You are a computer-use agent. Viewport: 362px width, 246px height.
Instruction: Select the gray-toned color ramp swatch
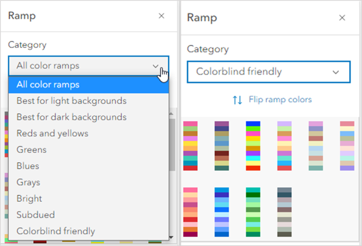284,212
